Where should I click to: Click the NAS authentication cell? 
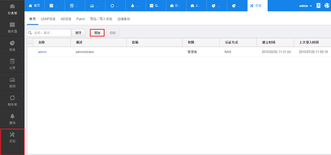[228, 52]
